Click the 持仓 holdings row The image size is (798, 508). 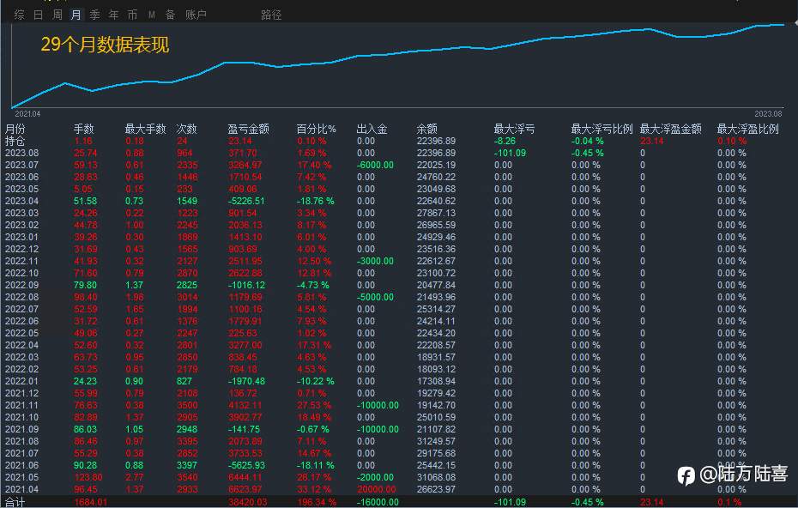point(399,141)
